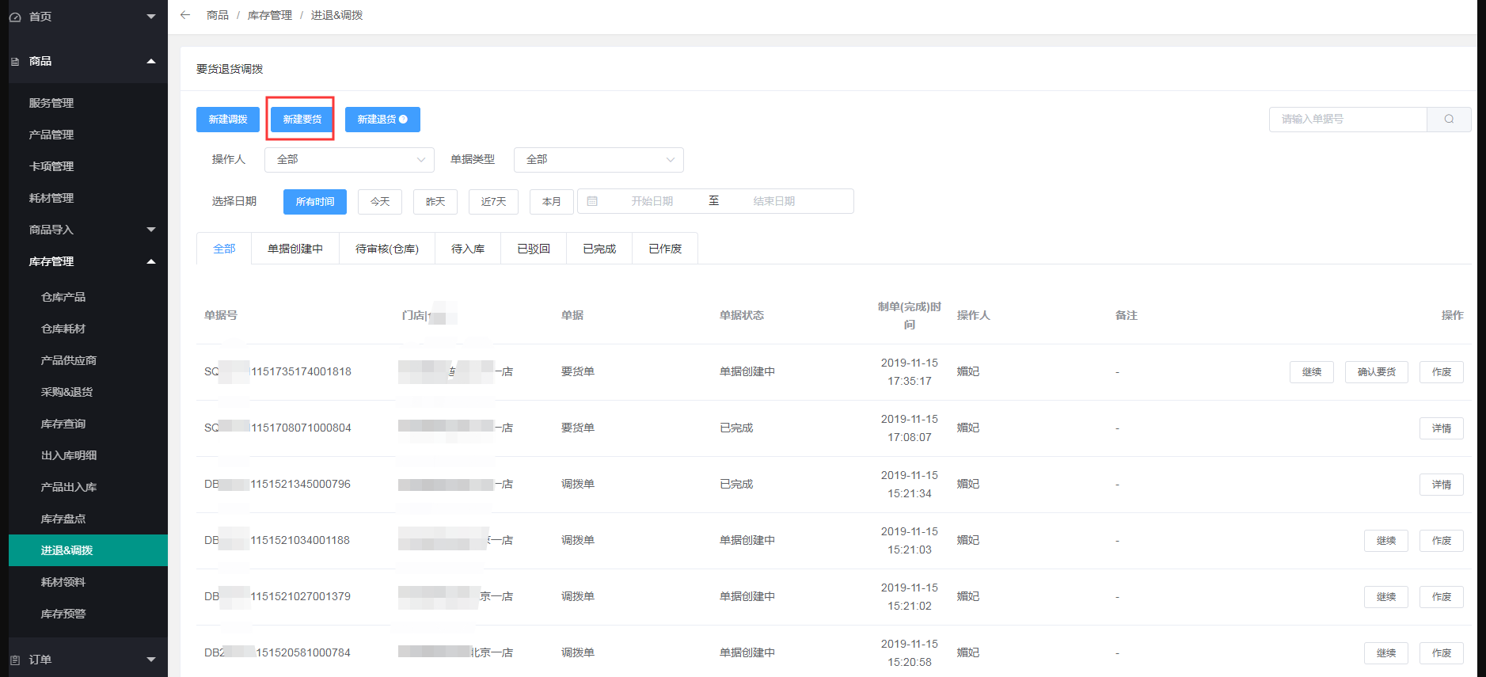
Task: Select the 昨天 date filter
Action: click(435, 202)
